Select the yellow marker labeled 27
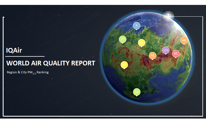Image resolution: width=206 pixels, height=124 pixels. pyautogui.click(x=124, y=65)
